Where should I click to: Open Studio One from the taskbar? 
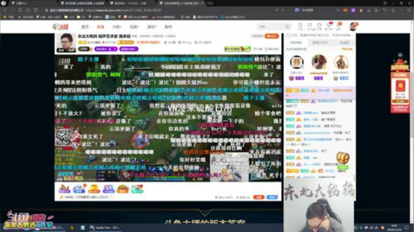pyautogui.click(x=104, y=227)
